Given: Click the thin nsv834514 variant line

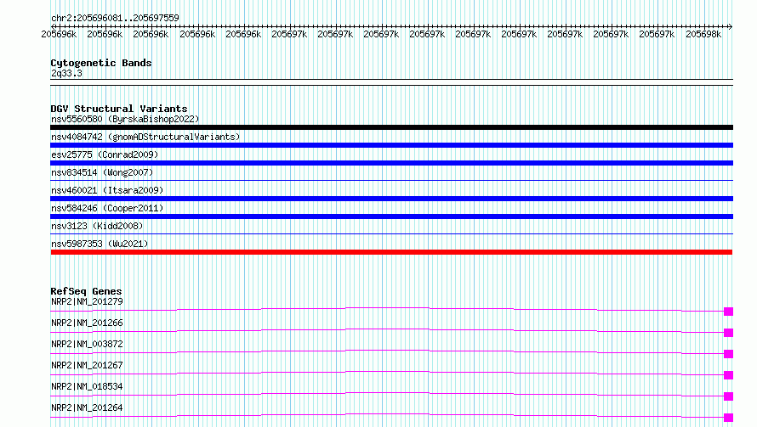Looking at the screenshot, I should click(x=391, y=181).
